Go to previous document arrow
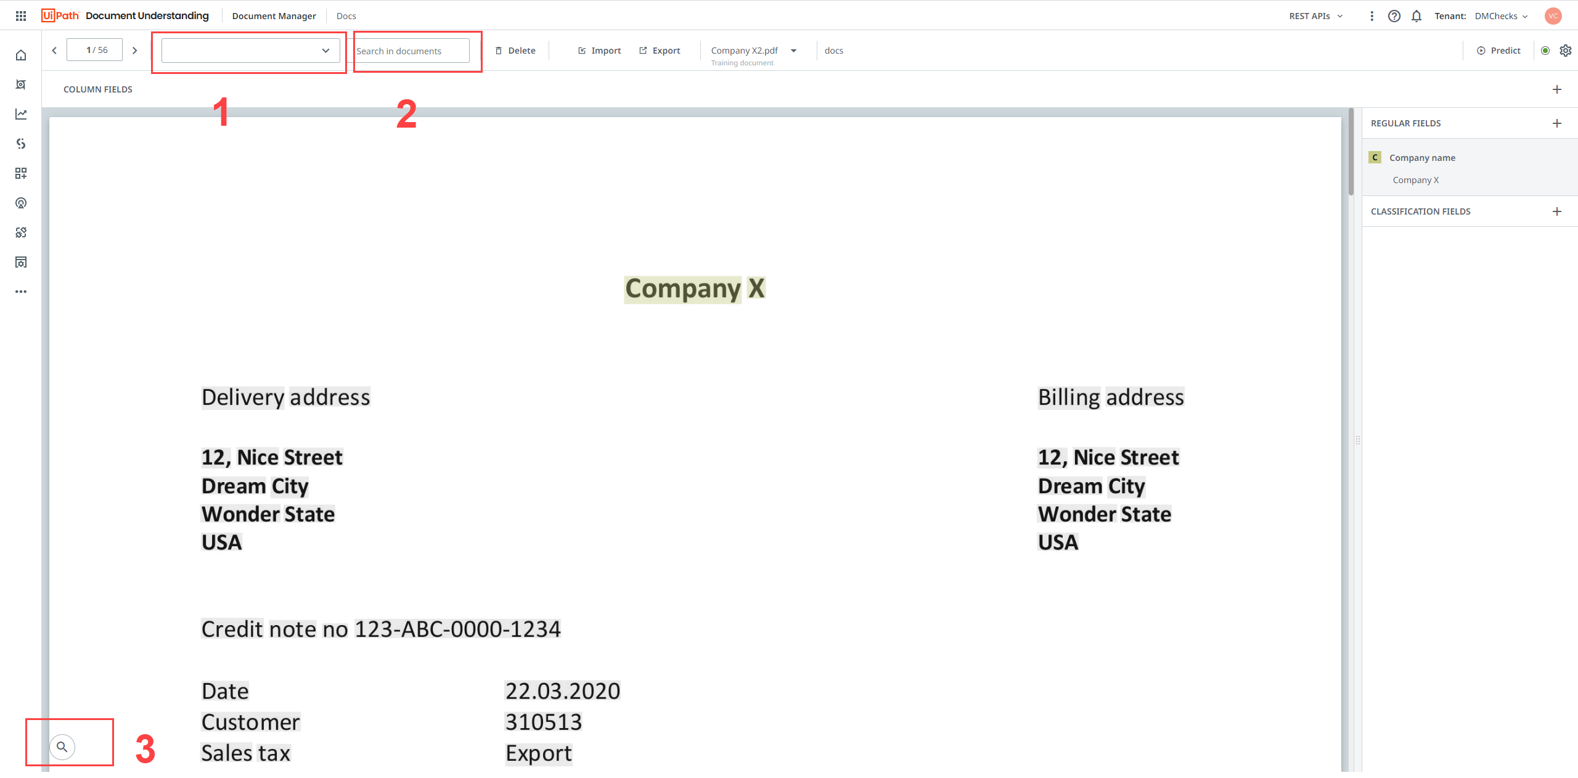 pos(54,51)
